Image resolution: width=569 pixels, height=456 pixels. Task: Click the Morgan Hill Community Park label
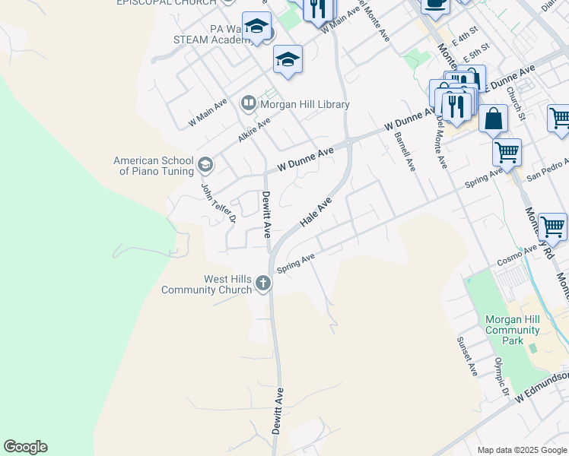coord(513,330)
